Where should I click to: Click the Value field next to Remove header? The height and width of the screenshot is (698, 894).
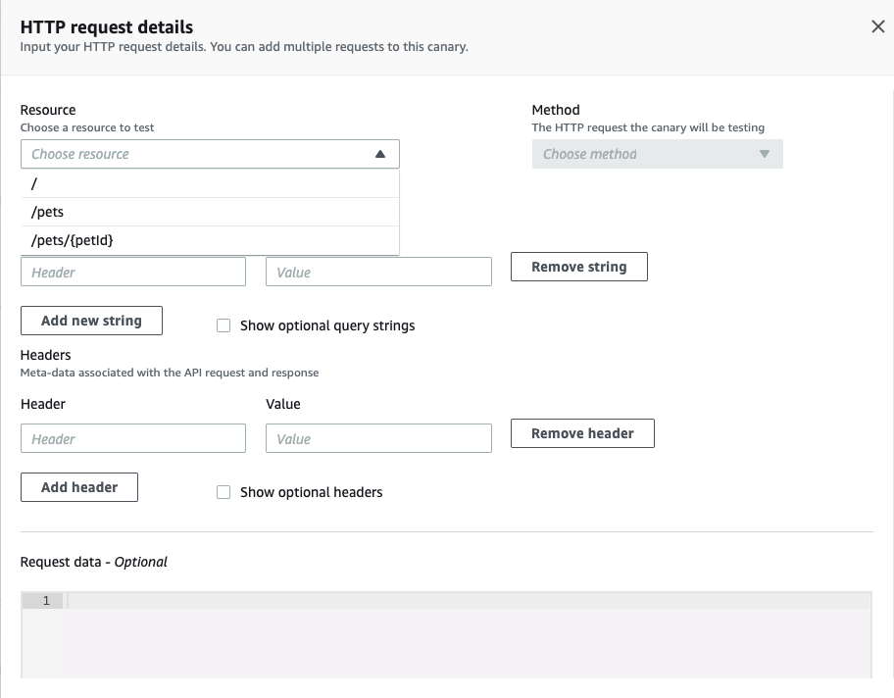point(378,438)
